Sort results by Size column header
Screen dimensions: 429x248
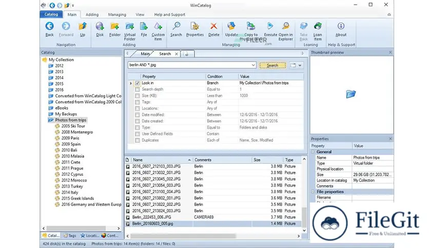coord(267,160)
